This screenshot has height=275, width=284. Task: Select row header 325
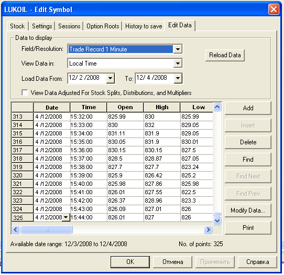click(23, 217)
